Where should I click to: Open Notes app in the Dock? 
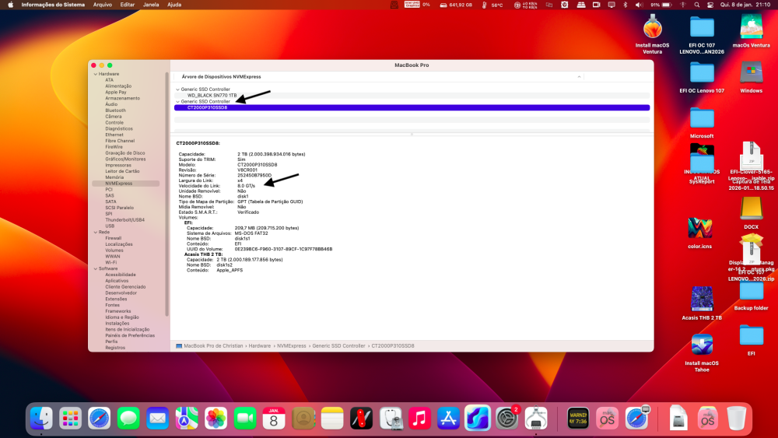click(x=332, y=419)
